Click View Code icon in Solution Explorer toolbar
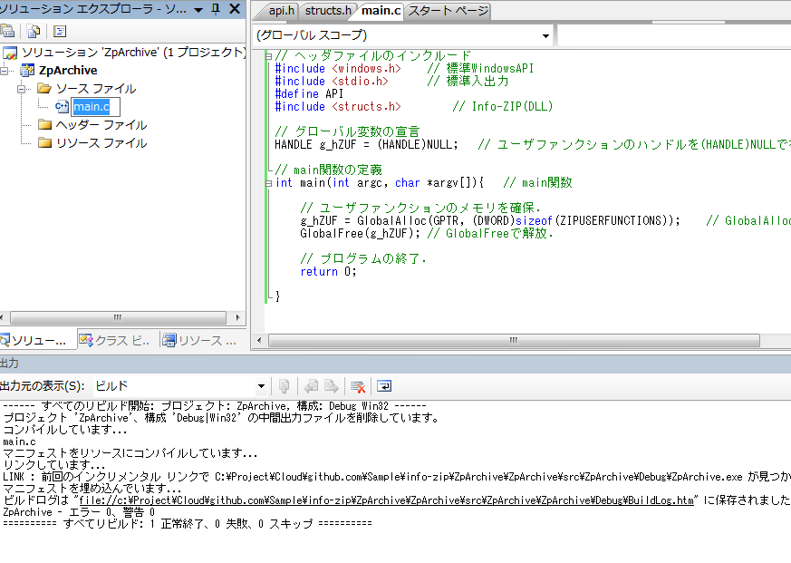 click(x=60, y=32)
